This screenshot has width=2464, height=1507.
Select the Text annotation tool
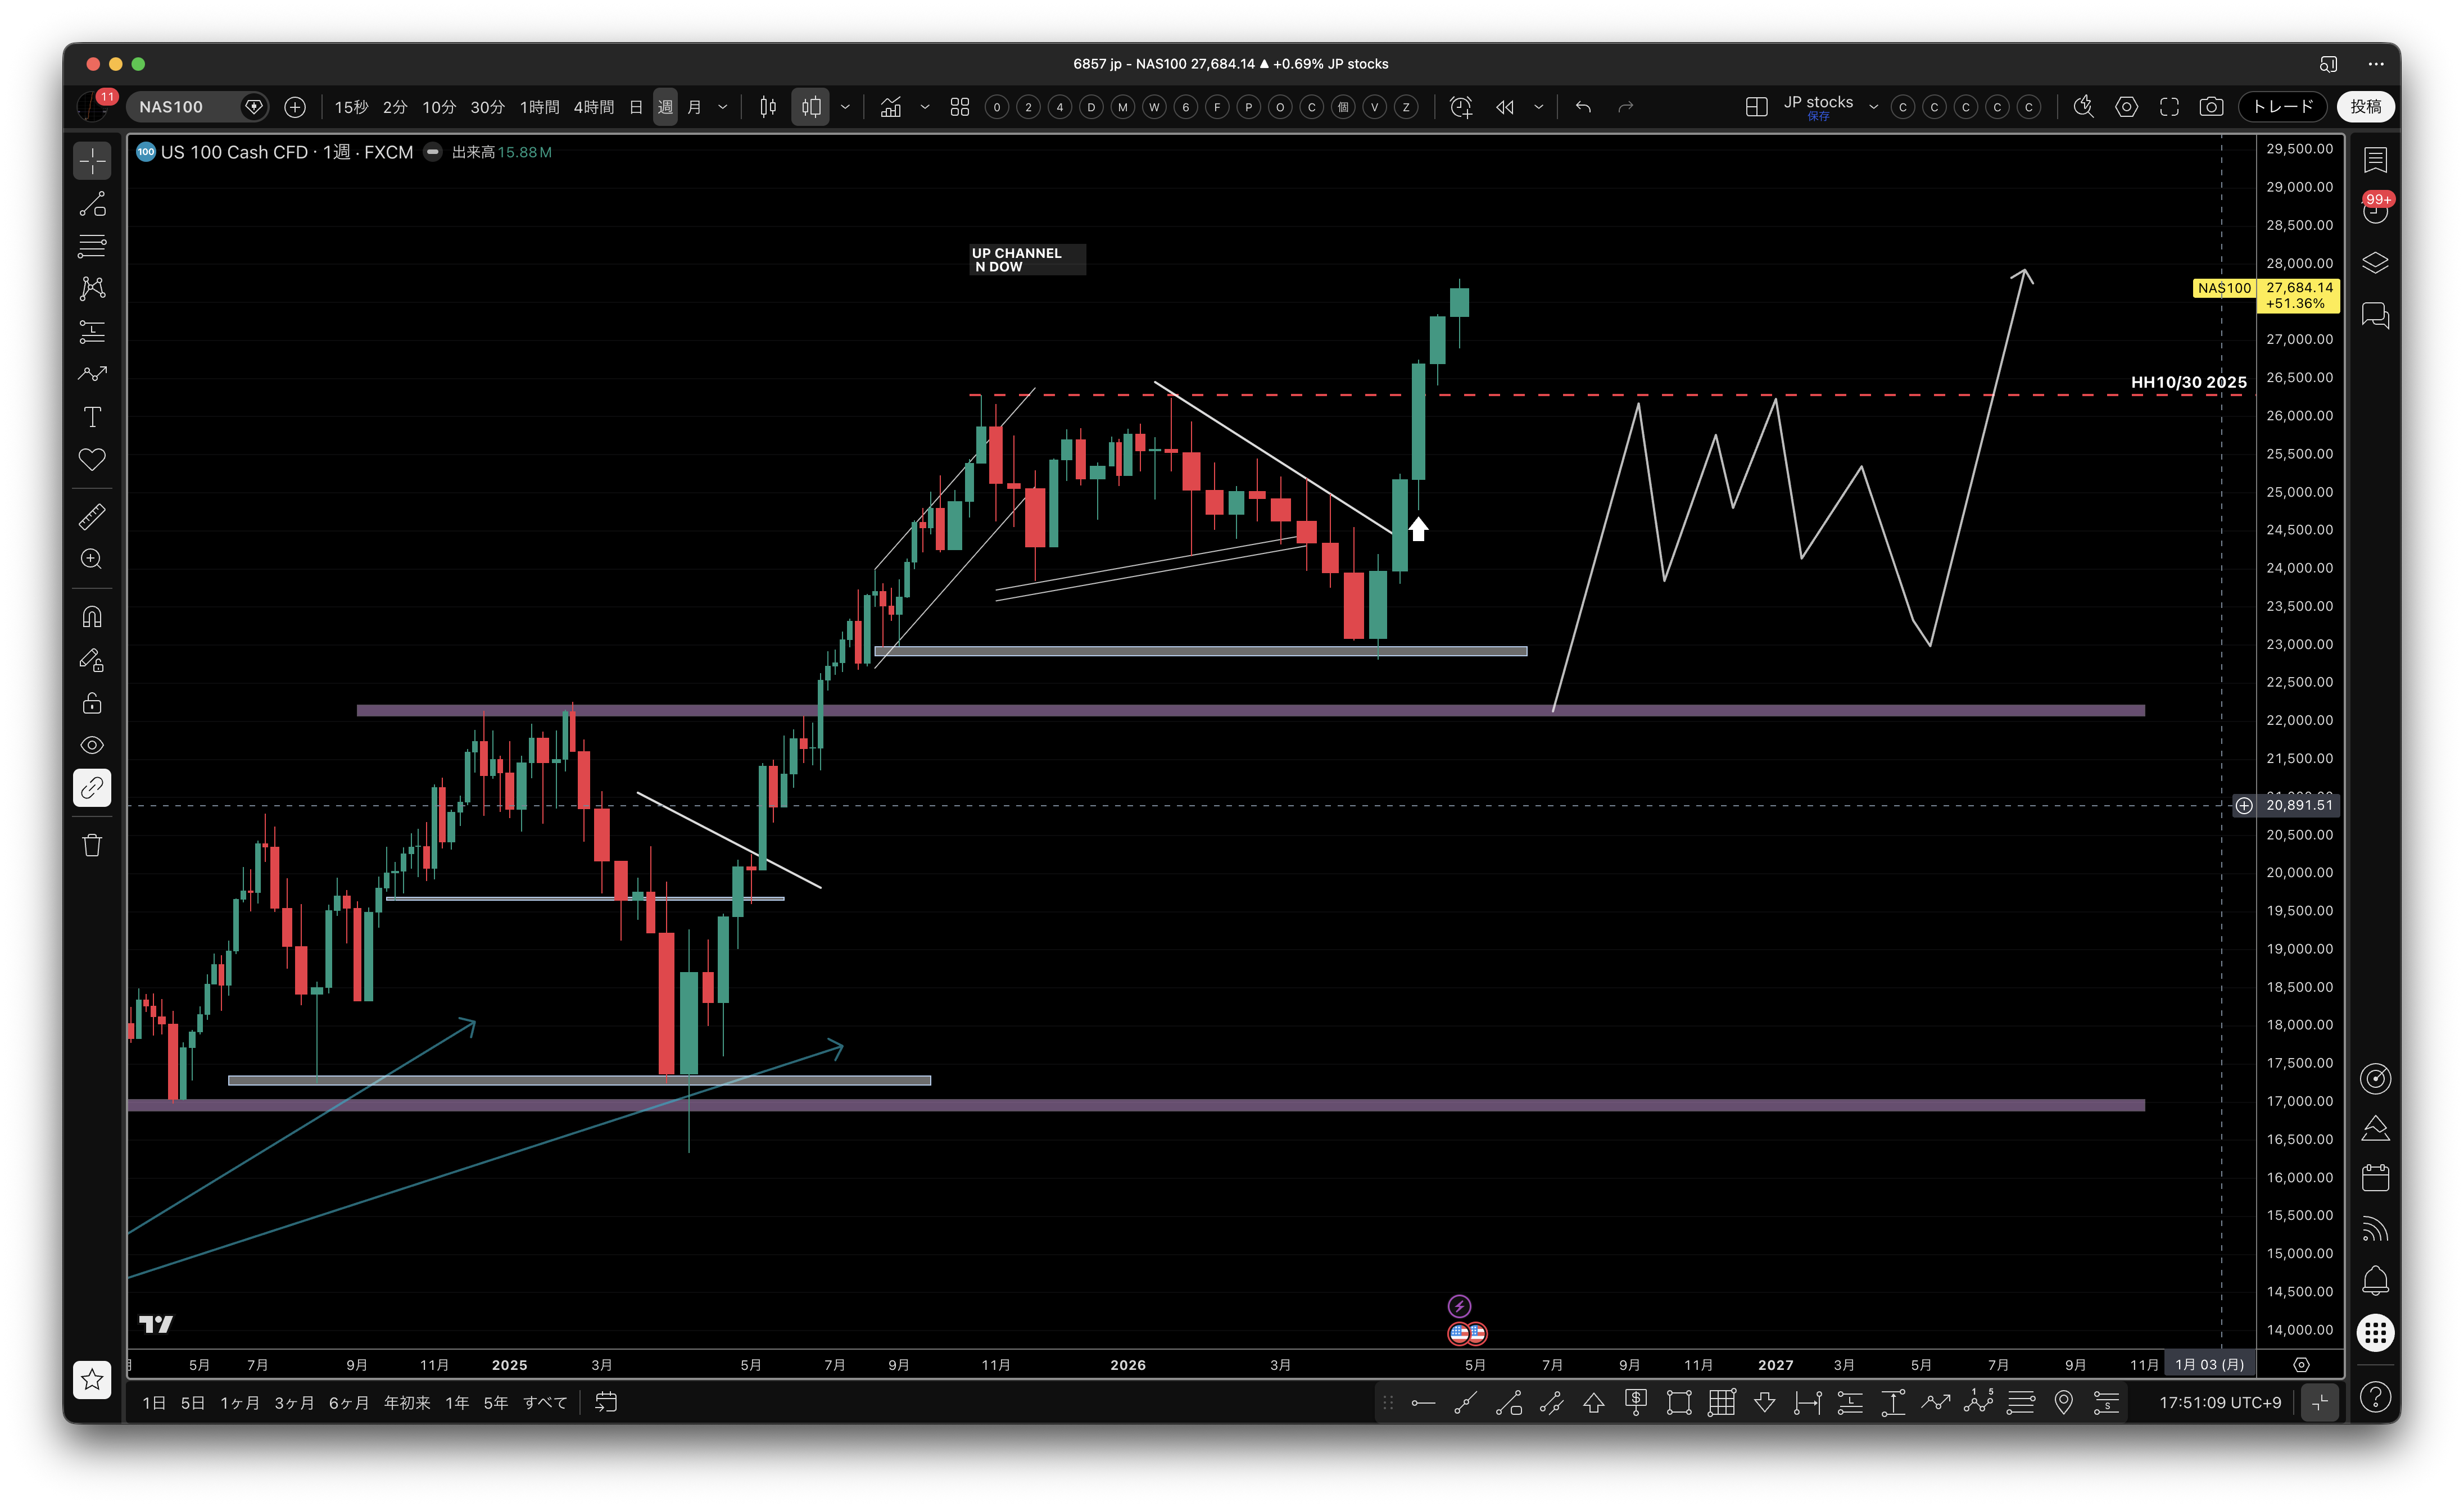pos(92,417)
